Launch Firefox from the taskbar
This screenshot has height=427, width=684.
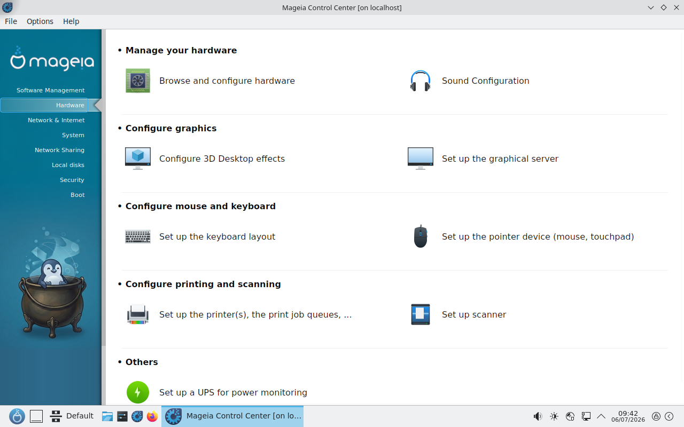[152, 416]
